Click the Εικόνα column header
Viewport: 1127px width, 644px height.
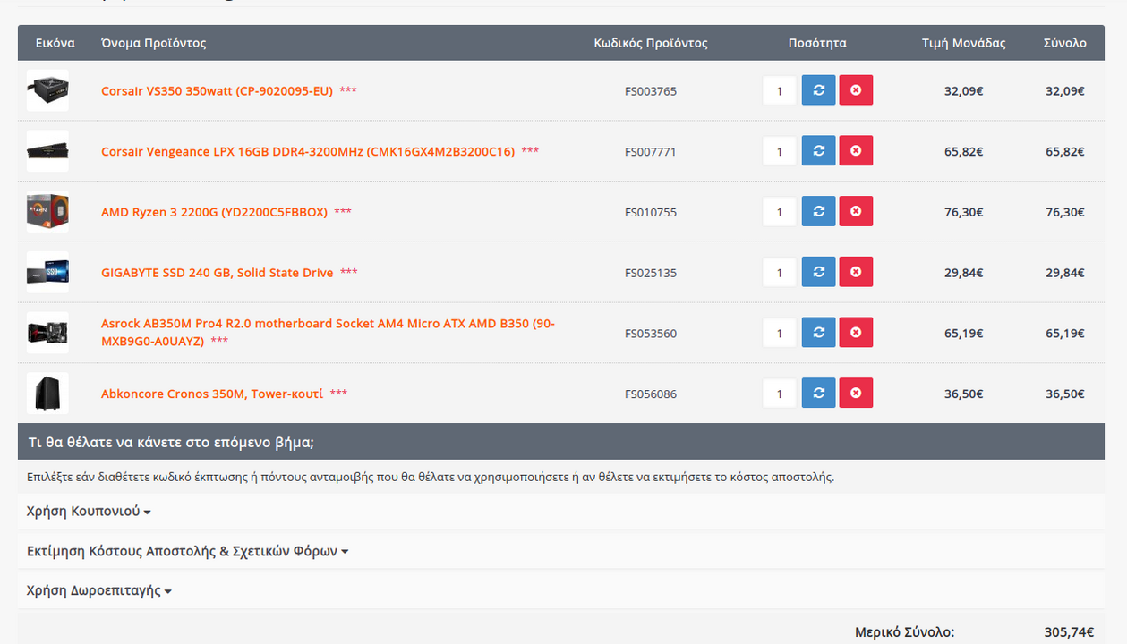click(x=55, y=43)
